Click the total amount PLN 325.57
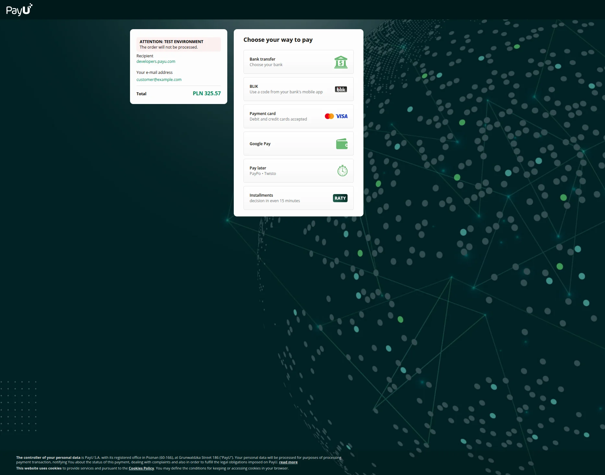This screenshot has height=475, width=605. (207, 93)
